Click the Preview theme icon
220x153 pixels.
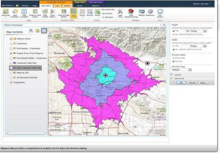(90, 13)
